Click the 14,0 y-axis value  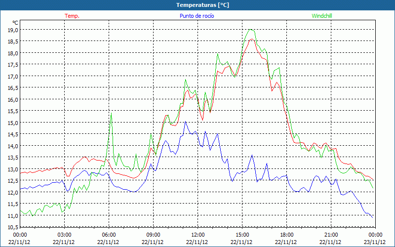[13, 146]
